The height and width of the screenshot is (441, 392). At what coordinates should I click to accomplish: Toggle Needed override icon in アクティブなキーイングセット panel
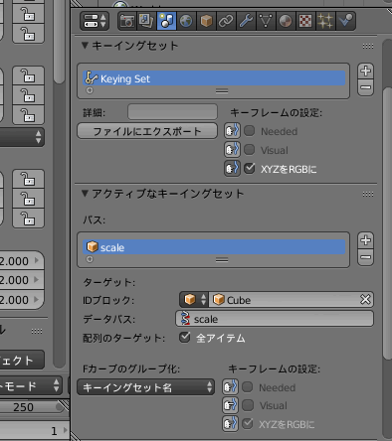(230, 386)
